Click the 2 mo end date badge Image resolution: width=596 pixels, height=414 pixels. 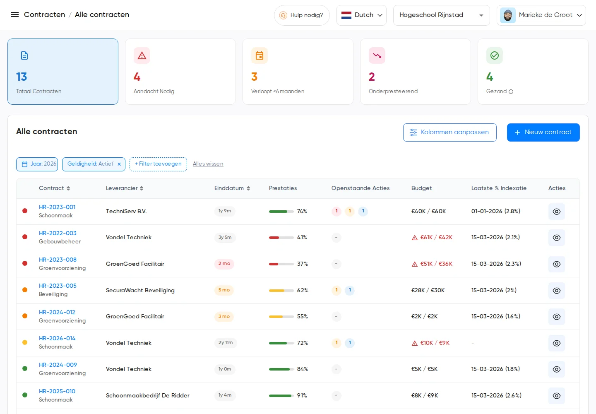(x=224, y=264)
